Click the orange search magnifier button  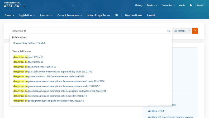click(x=195, y=31)
